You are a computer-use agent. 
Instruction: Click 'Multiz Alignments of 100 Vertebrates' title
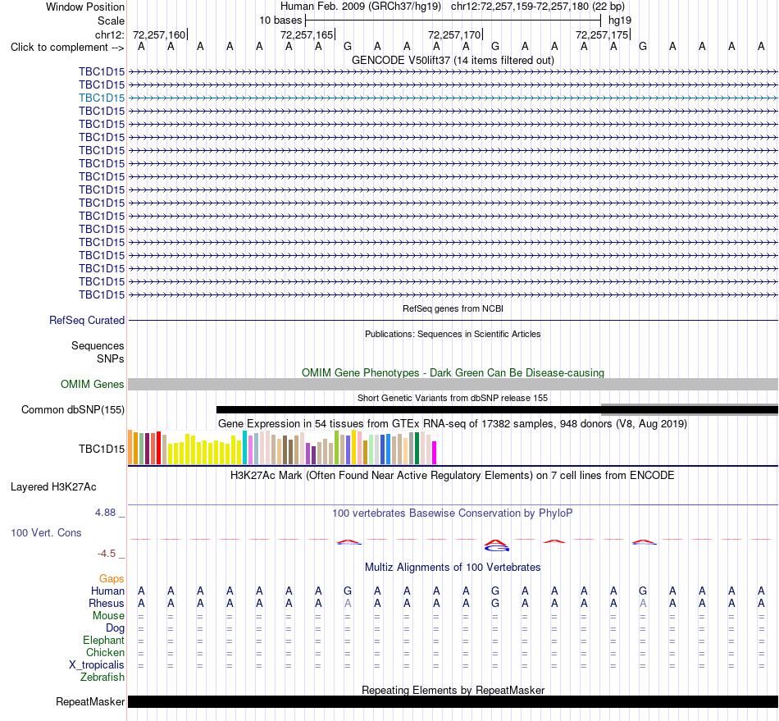click(453, 567)
